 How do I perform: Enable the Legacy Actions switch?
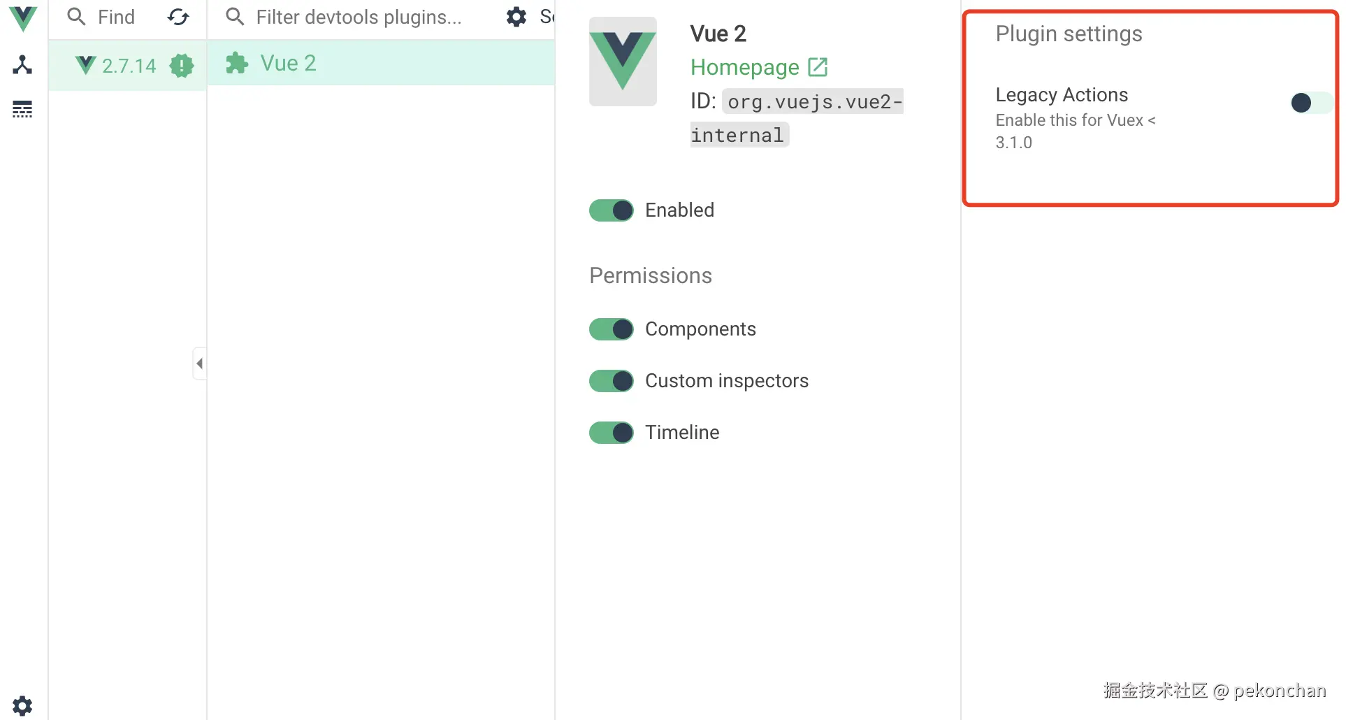click(1310, 103)
